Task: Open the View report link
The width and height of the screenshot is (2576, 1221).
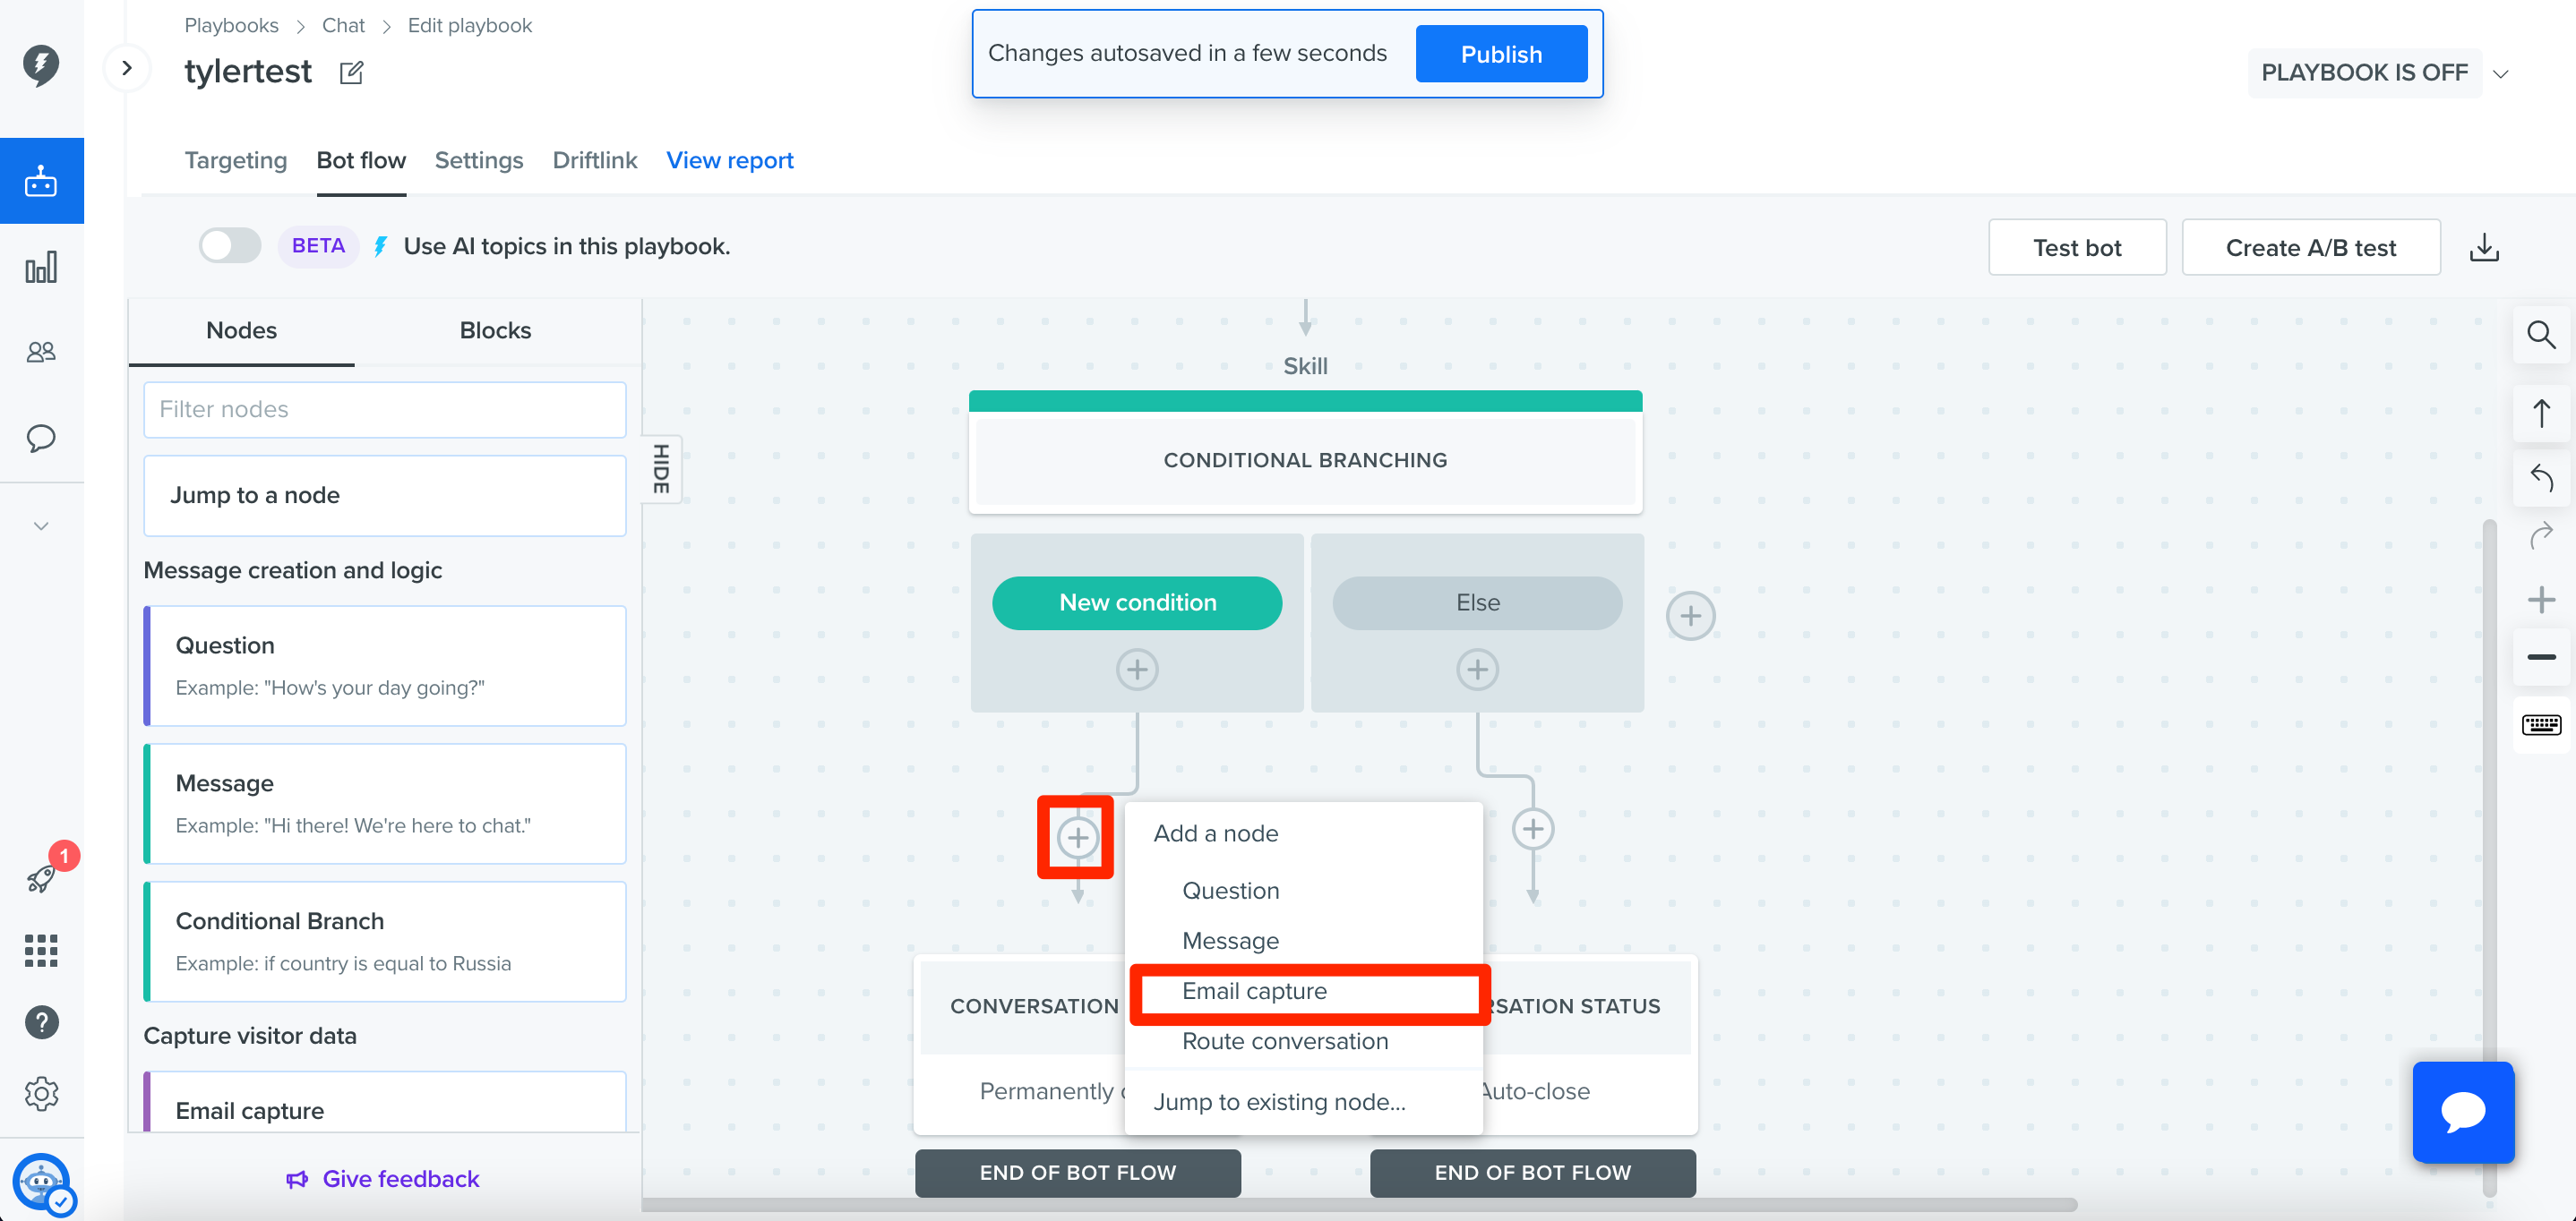Action: click(729, 161)
